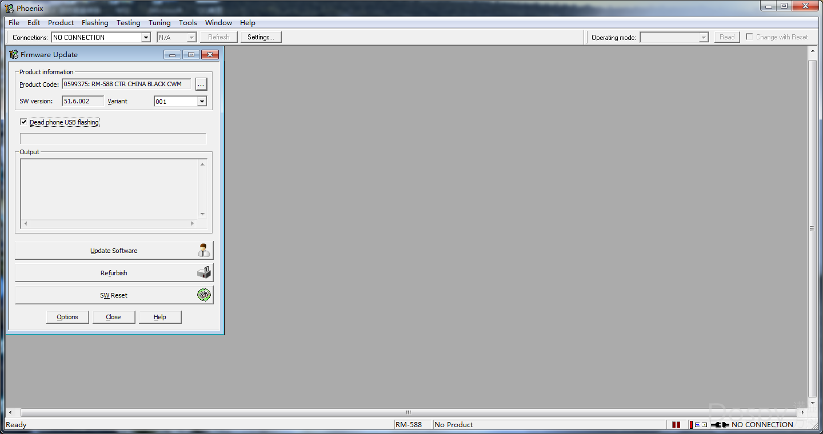Close the Firmware Update child window
Screen dimensions: 823x434
[x=210, y=55]
